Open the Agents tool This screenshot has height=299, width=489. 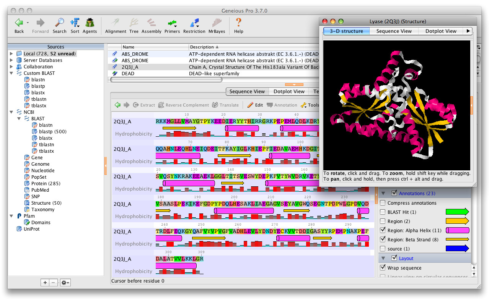(90, 23)
